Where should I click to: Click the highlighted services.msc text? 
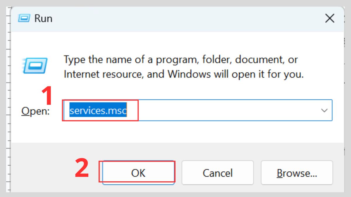pos(98,111)
